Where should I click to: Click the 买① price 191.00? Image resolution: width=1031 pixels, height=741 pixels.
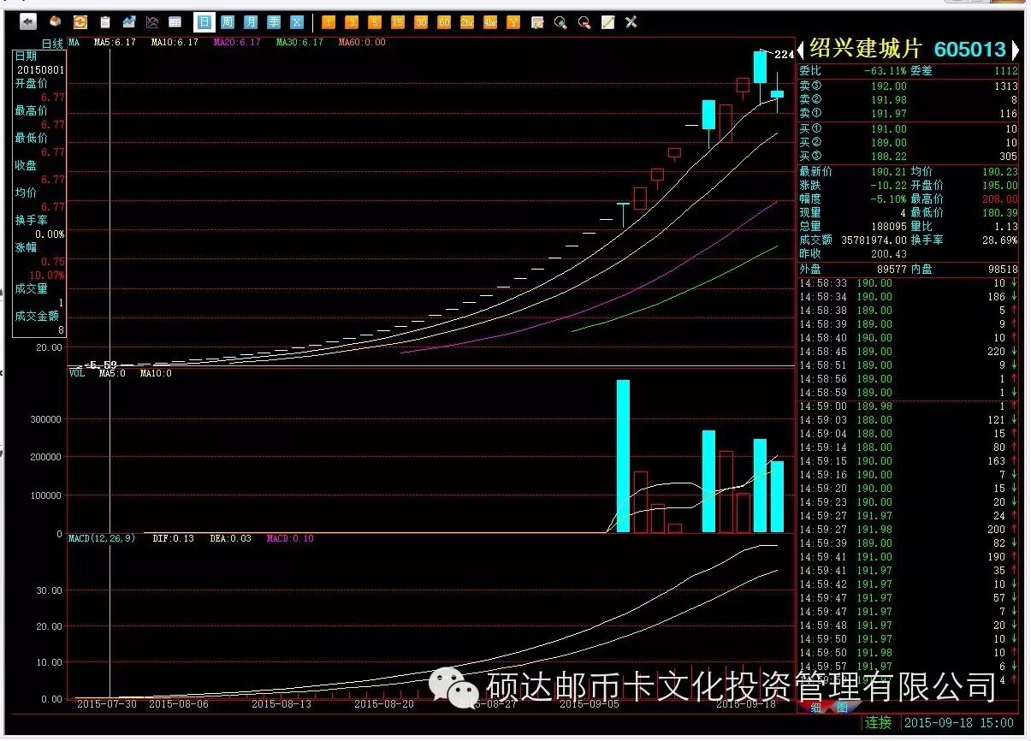[889, 129]
